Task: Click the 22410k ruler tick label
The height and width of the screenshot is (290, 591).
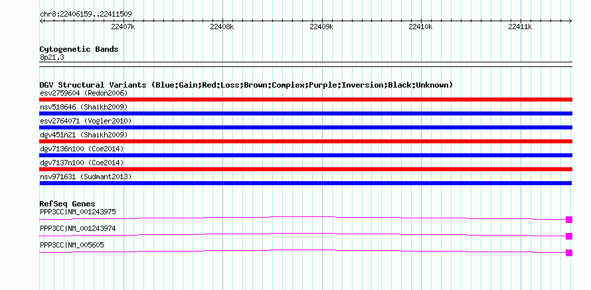Action: point(420,27)
